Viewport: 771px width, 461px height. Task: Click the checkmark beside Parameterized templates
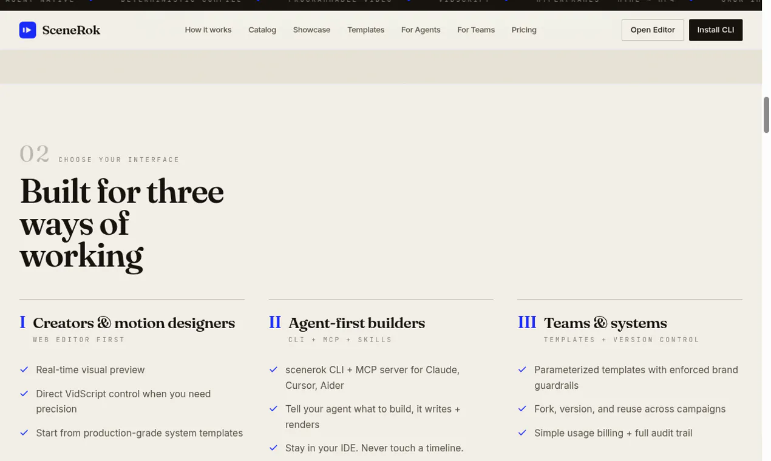pos(522,369)
